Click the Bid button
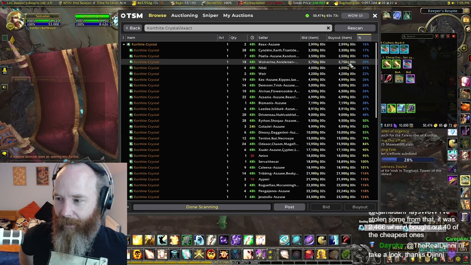This screenshot has width=471, height=265. click(326, 207)
